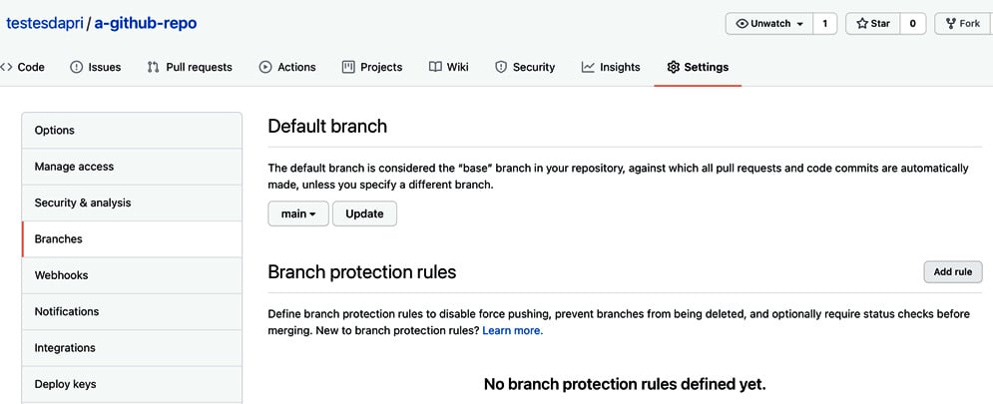Viewport: 993px width, 404px height.
Task: Click the Insights graph icon
Action: 589,67
